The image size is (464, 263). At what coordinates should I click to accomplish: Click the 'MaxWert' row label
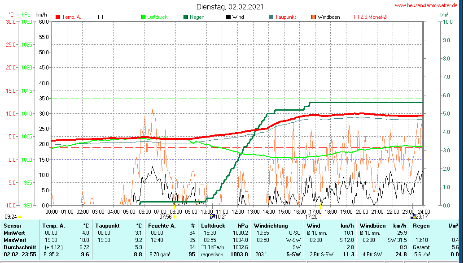point(15,240)
